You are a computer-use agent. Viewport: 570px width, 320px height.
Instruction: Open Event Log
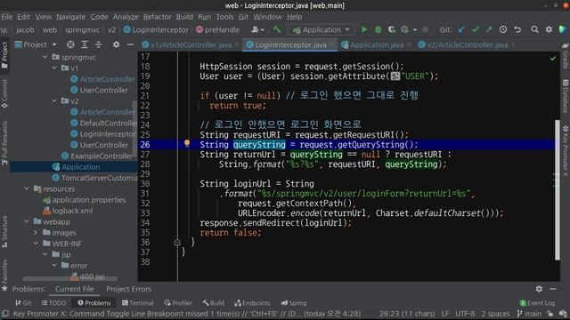pos(537,303)
